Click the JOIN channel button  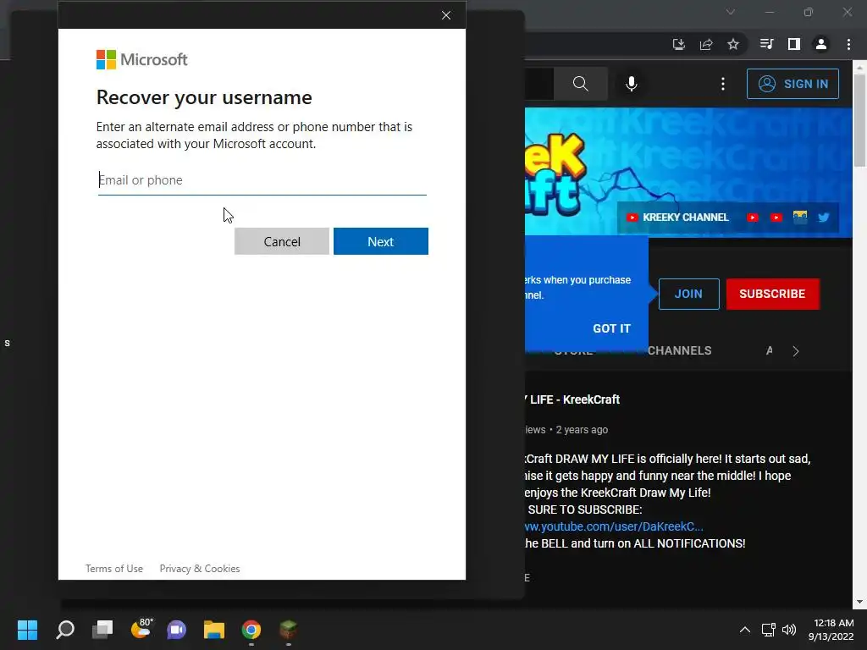pos(688,294)
